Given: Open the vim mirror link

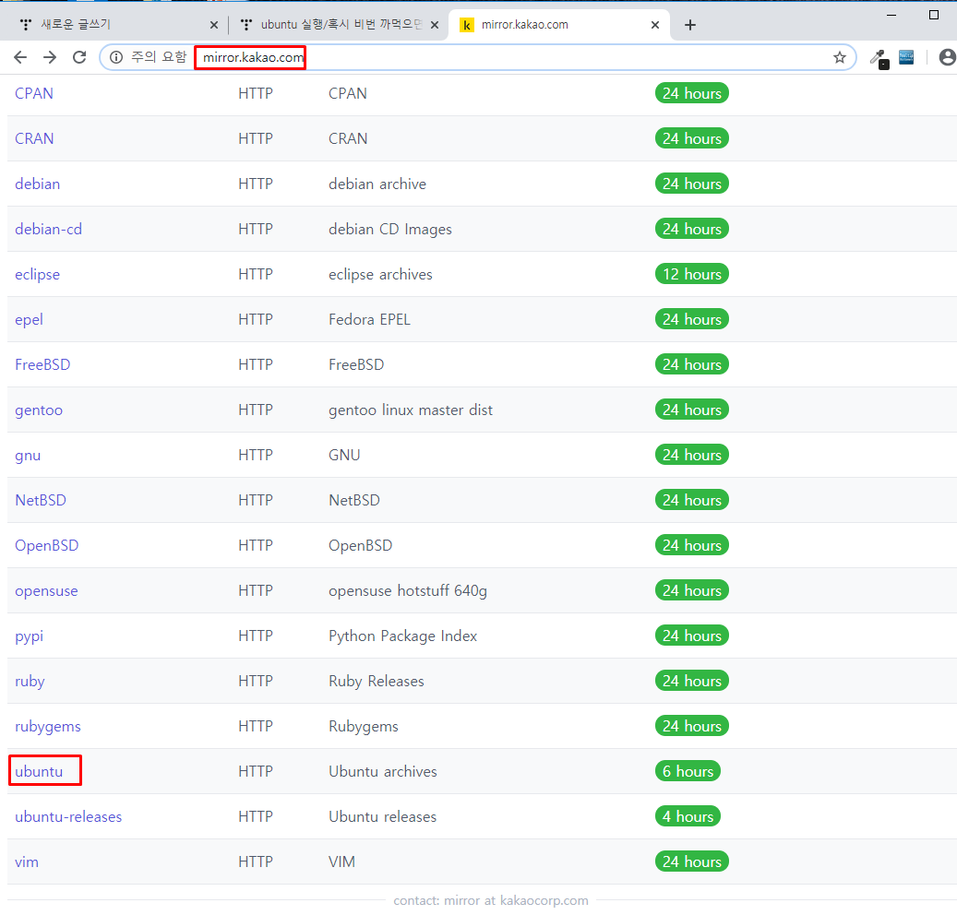Looking at the screenshot, I should [26, 862].
